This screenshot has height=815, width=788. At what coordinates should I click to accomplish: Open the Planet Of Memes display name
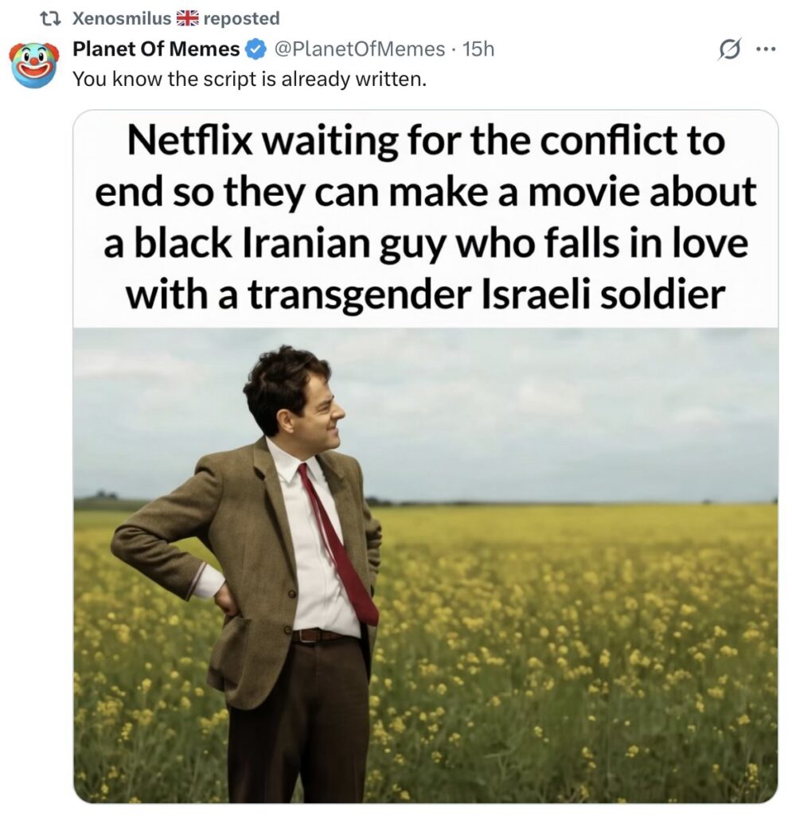click(156, 49)
